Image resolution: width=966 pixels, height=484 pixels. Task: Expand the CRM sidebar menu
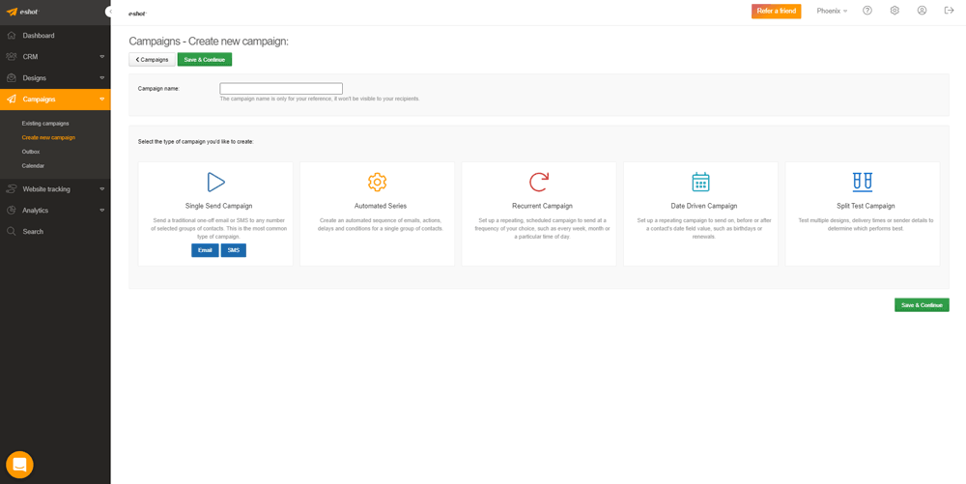pyautogui.click(x=55, y=57)
